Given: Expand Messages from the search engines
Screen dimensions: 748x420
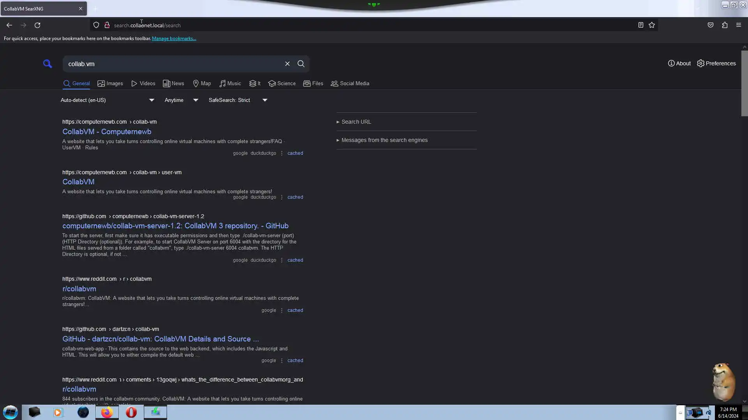Looking at the screenshot, I should pyautogui.click(x=384, y=140).
